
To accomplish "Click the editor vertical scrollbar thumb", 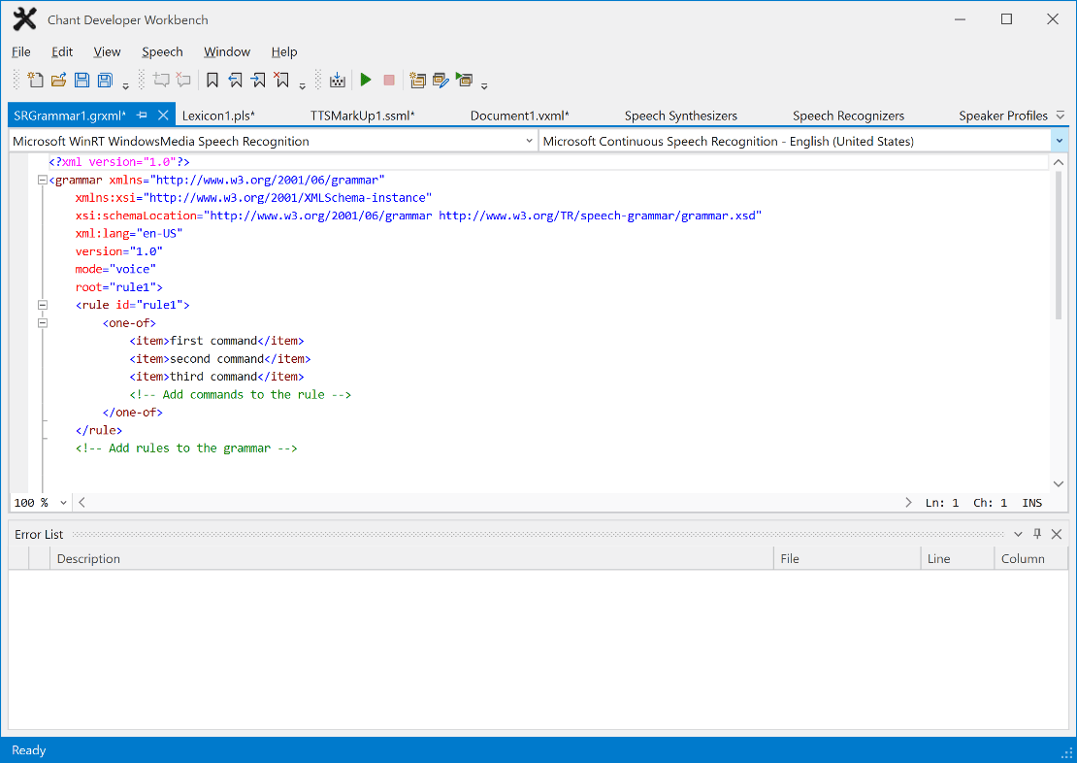I will point(1059,245).
